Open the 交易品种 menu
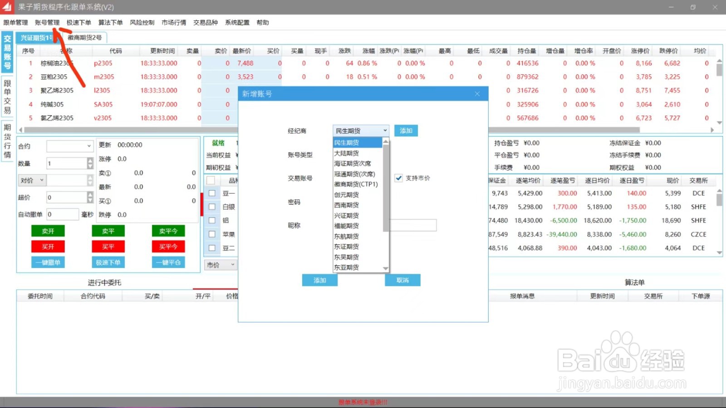 pos(206,22)
